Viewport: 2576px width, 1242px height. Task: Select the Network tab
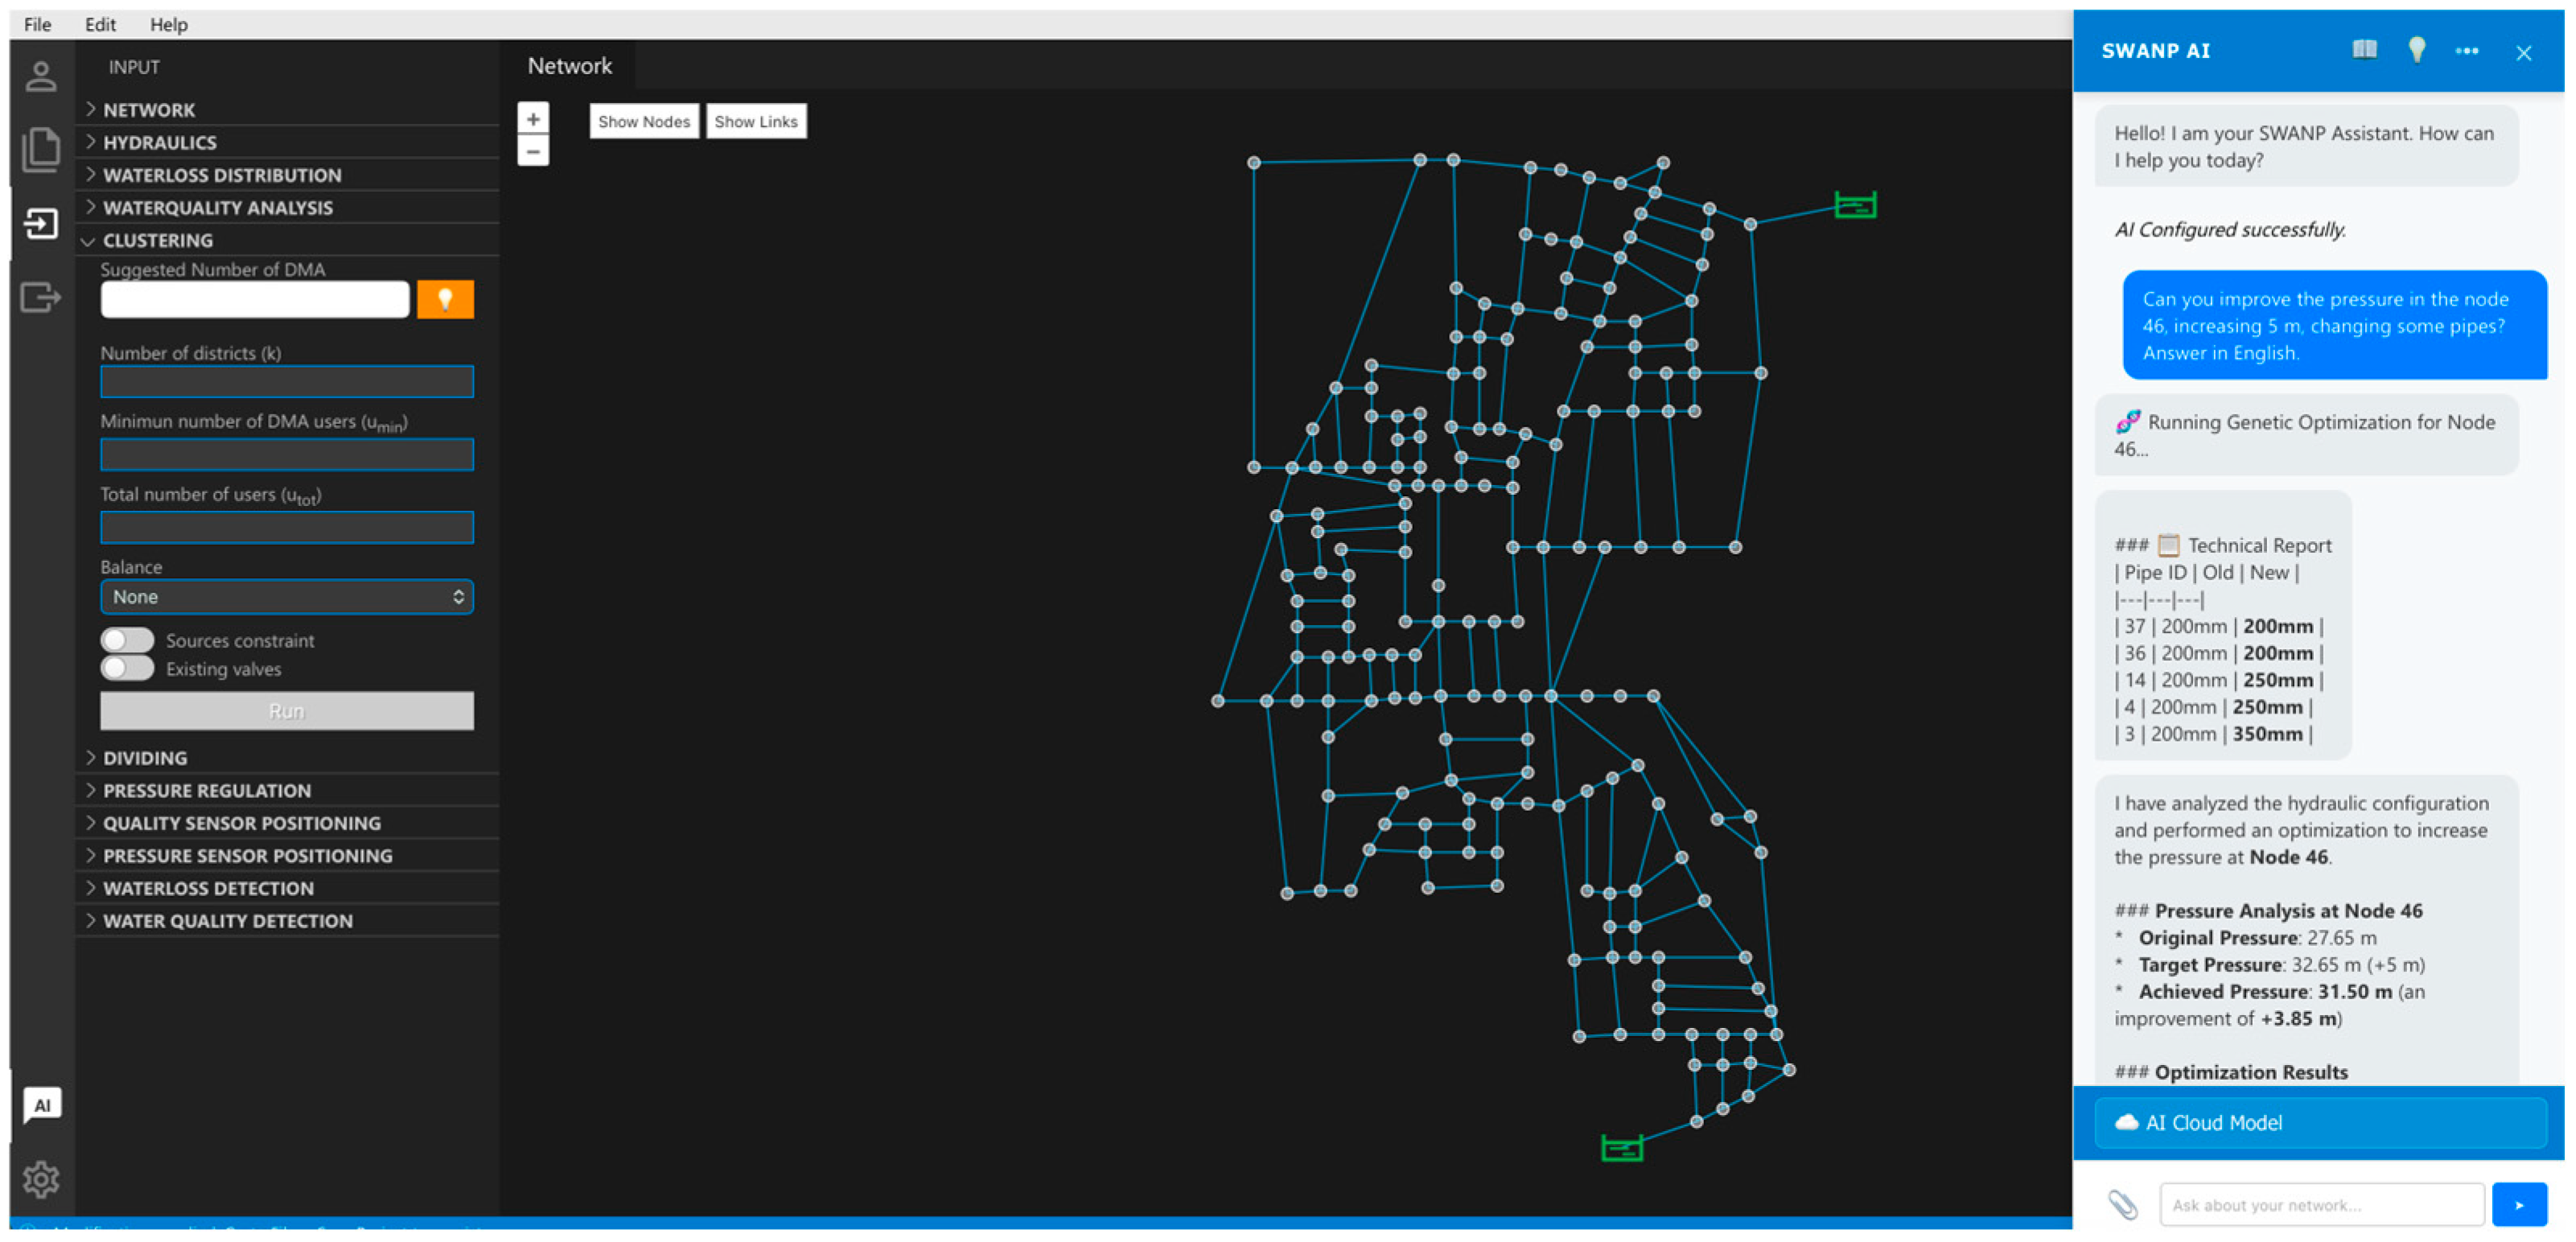pyautogui.click(x=569, y=66)
